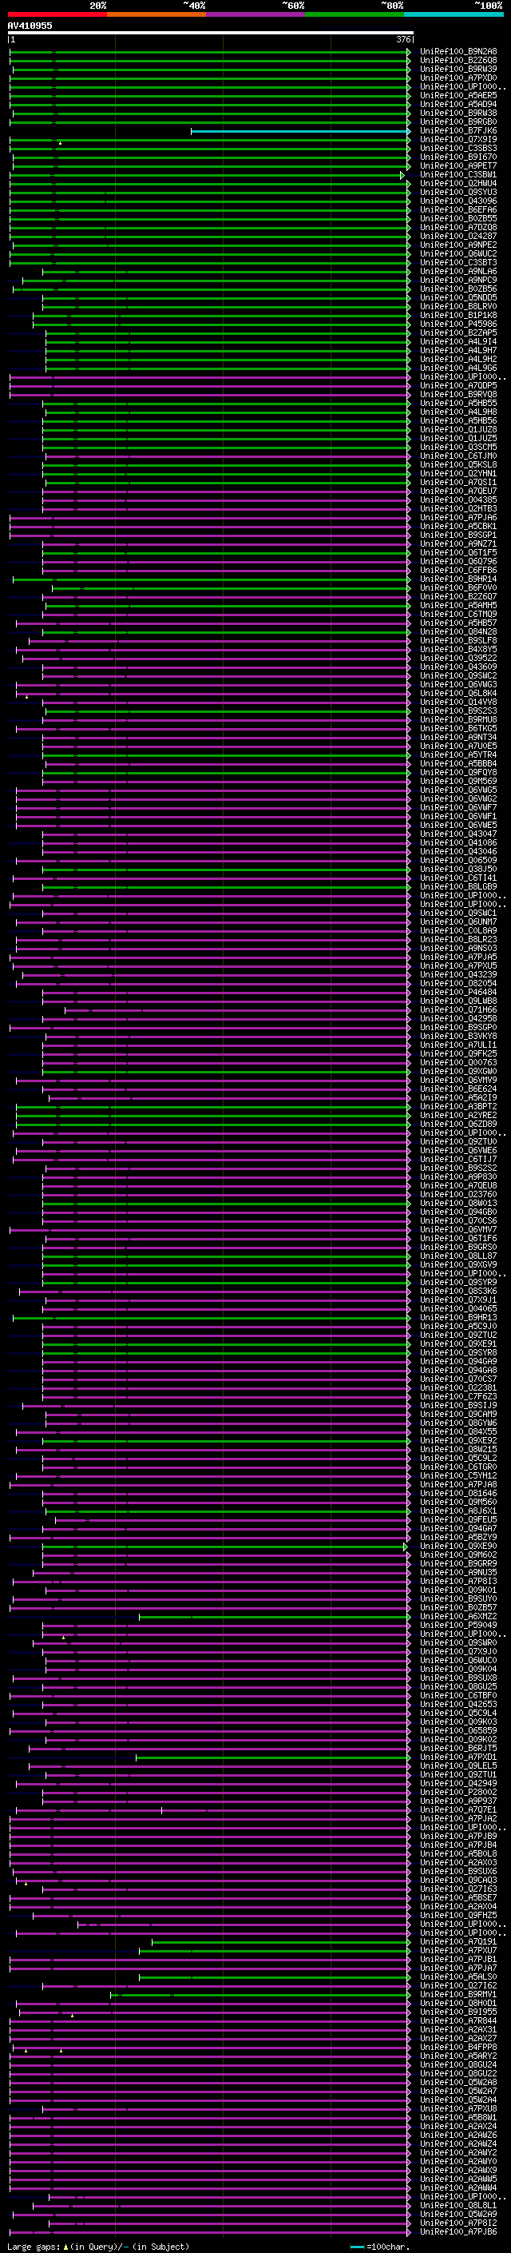Viewport: 511px width, 2253px height.
Task: Click the red 20% identity legend bar
Action: [57, 14]
